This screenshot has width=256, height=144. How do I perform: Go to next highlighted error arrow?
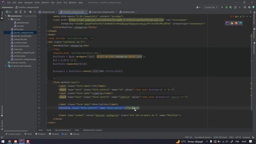[x=250, y=16]
